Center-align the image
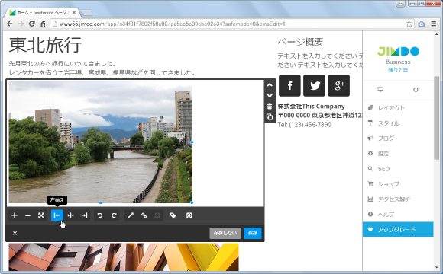This screenshot has height=274, width=443. [70, 215]
